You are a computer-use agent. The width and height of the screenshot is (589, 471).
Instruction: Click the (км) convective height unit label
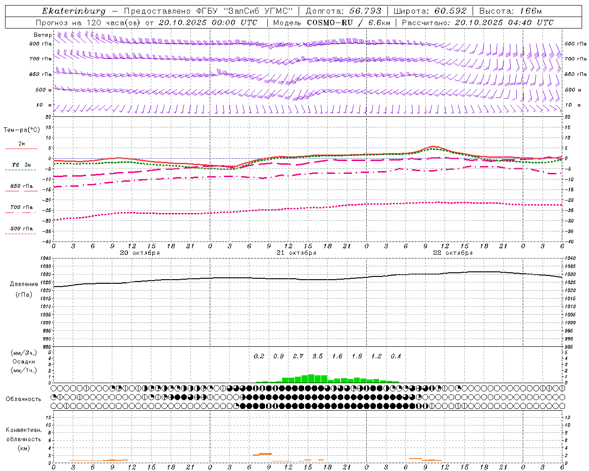point(23,448)
